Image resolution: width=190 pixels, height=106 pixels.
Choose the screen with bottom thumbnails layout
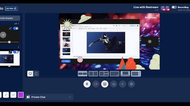125,74
